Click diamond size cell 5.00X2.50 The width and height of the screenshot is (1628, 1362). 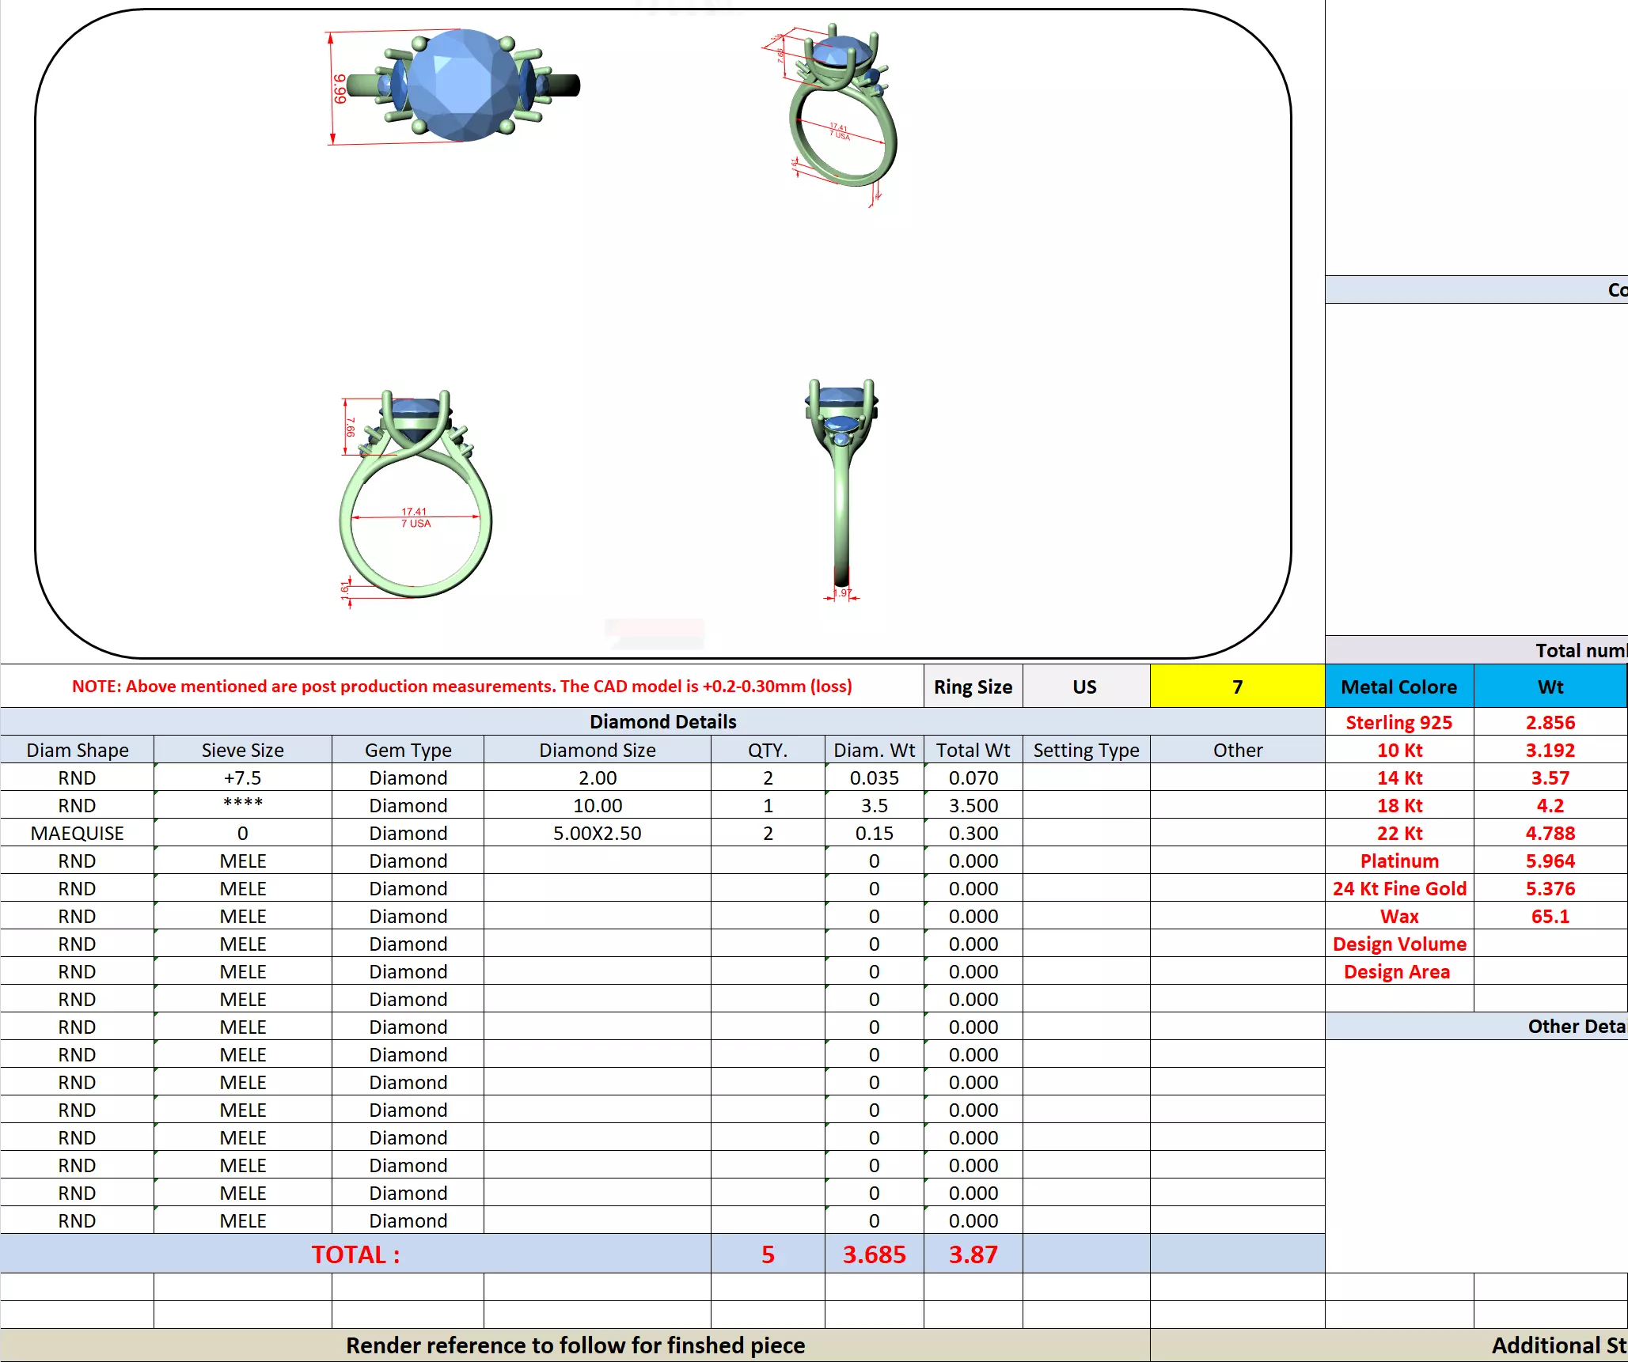(597, 833)
